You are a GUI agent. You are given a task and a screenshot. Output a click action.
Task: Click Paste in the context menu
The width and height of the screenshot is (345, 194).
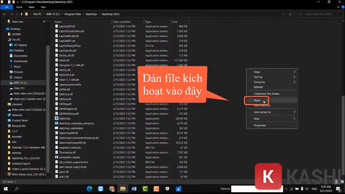tap(257, 100)
